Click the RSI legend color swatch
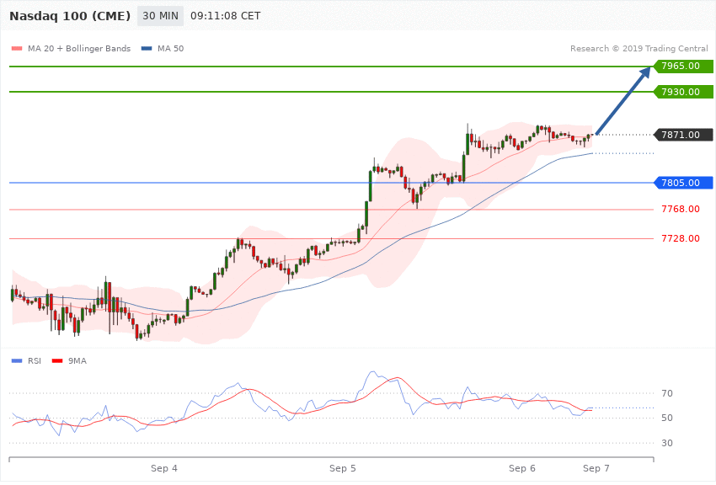 17,361
